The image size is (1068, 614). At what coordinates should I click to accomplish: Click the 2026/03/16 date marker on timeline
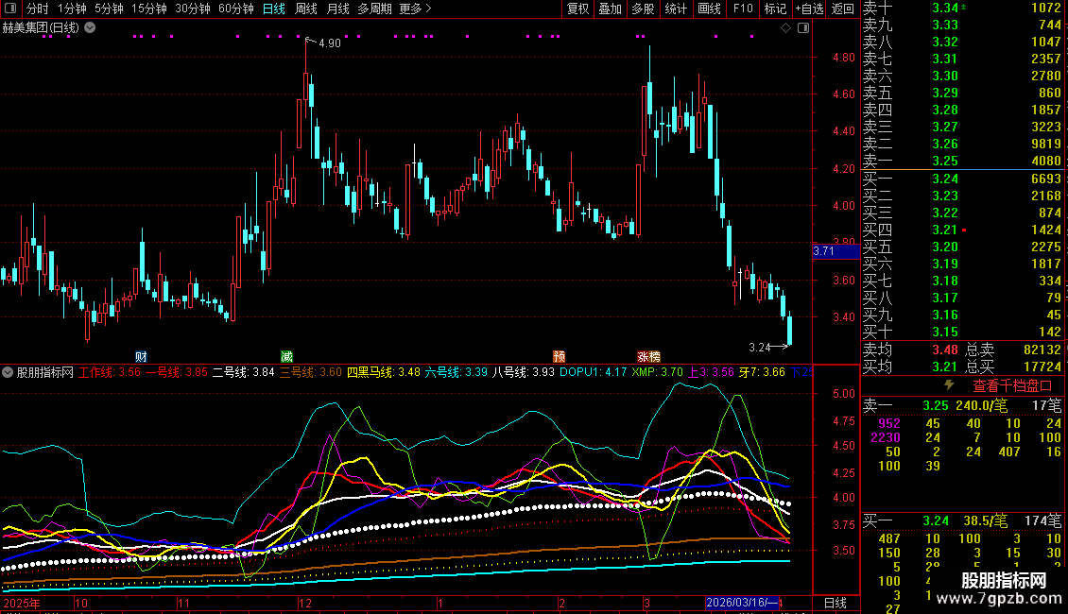(741, 603)
